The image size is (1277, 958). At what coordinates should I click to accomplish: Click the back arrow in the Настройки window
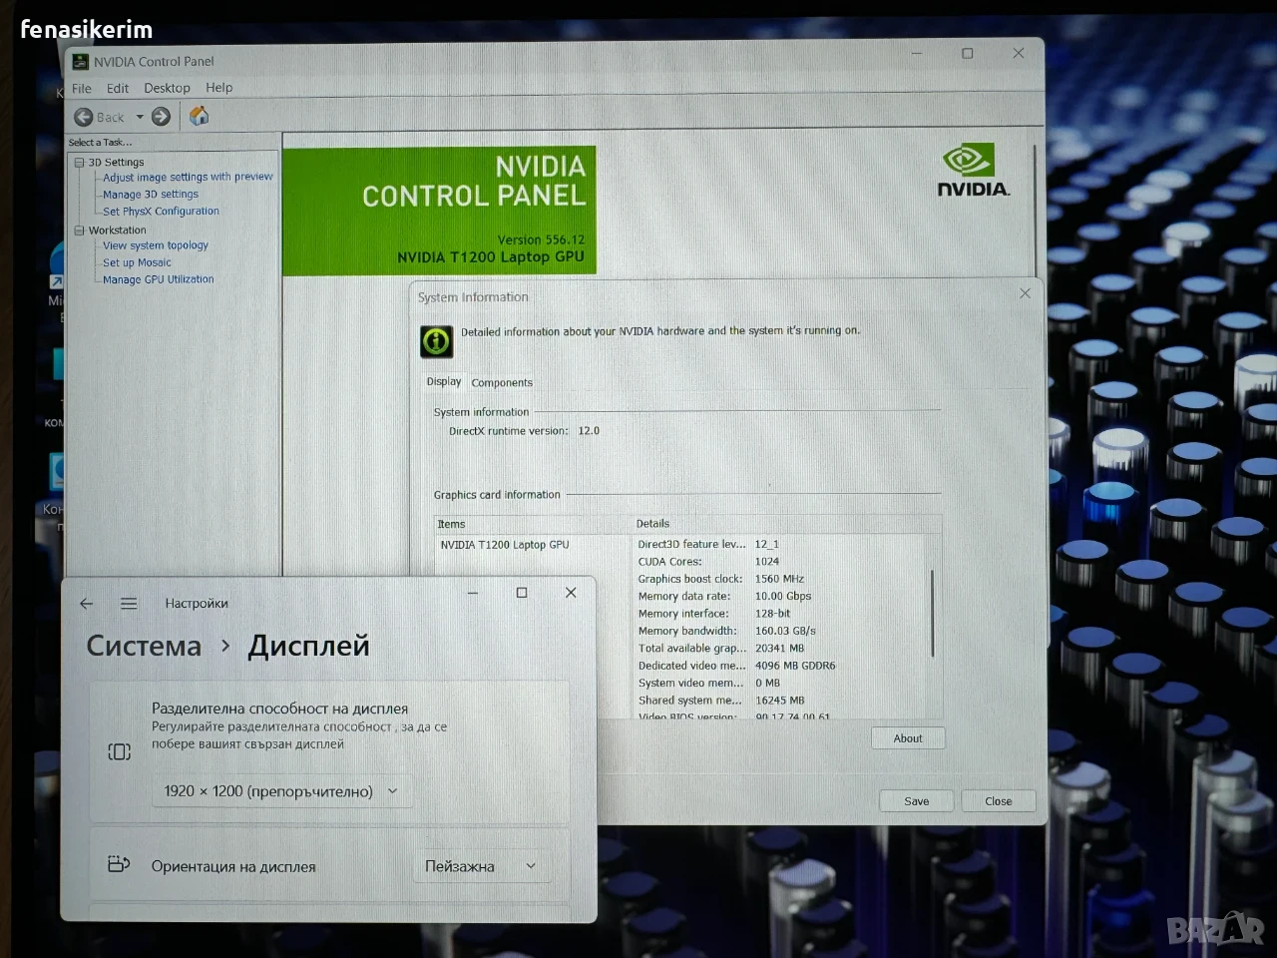pyautogui.click(x=87, y=604)
